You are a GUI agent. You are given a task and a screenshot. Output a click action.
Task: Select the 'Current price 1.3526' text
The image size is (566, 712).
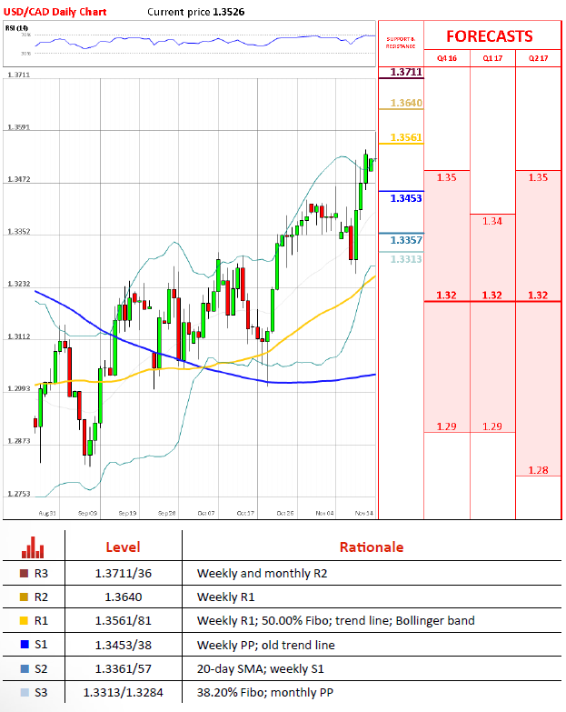(x=196, y=12)
